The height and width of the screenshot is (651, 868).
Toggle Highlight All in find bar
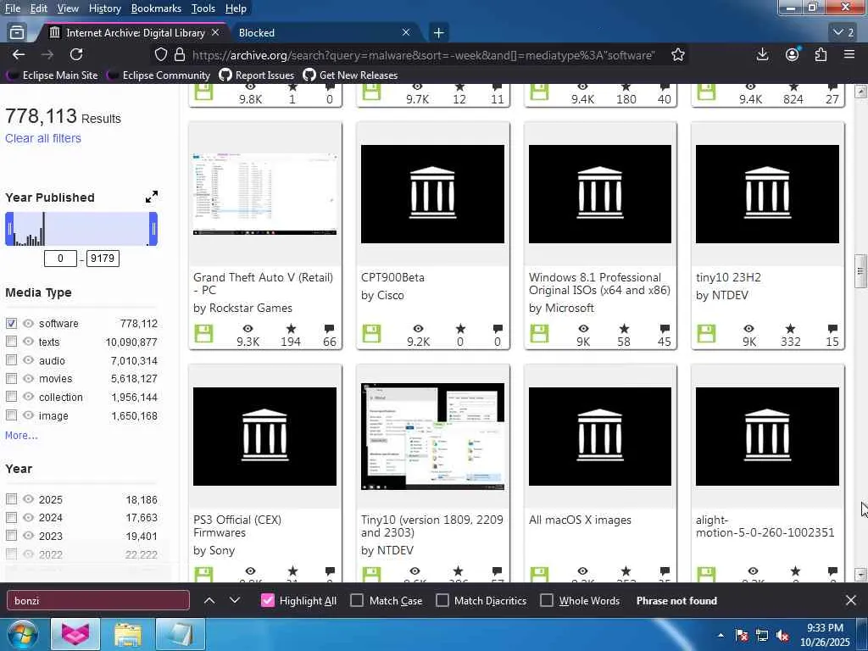(267, 601)
